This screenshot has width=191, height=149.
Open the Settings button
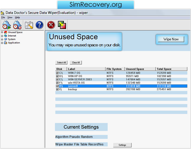pos(122,145)
